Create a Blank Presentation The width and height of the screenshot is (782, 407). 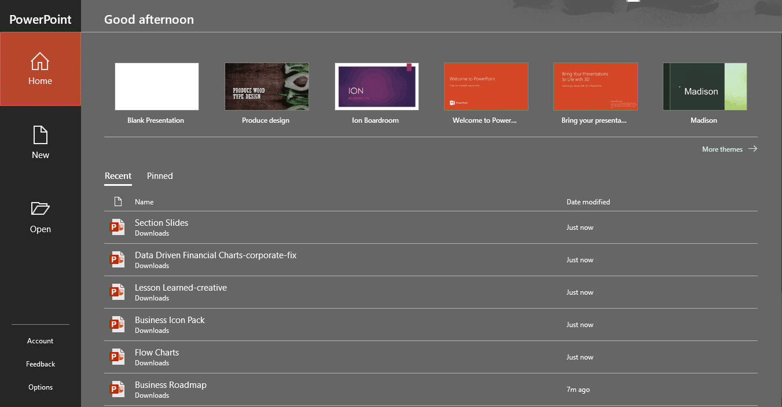156,86
